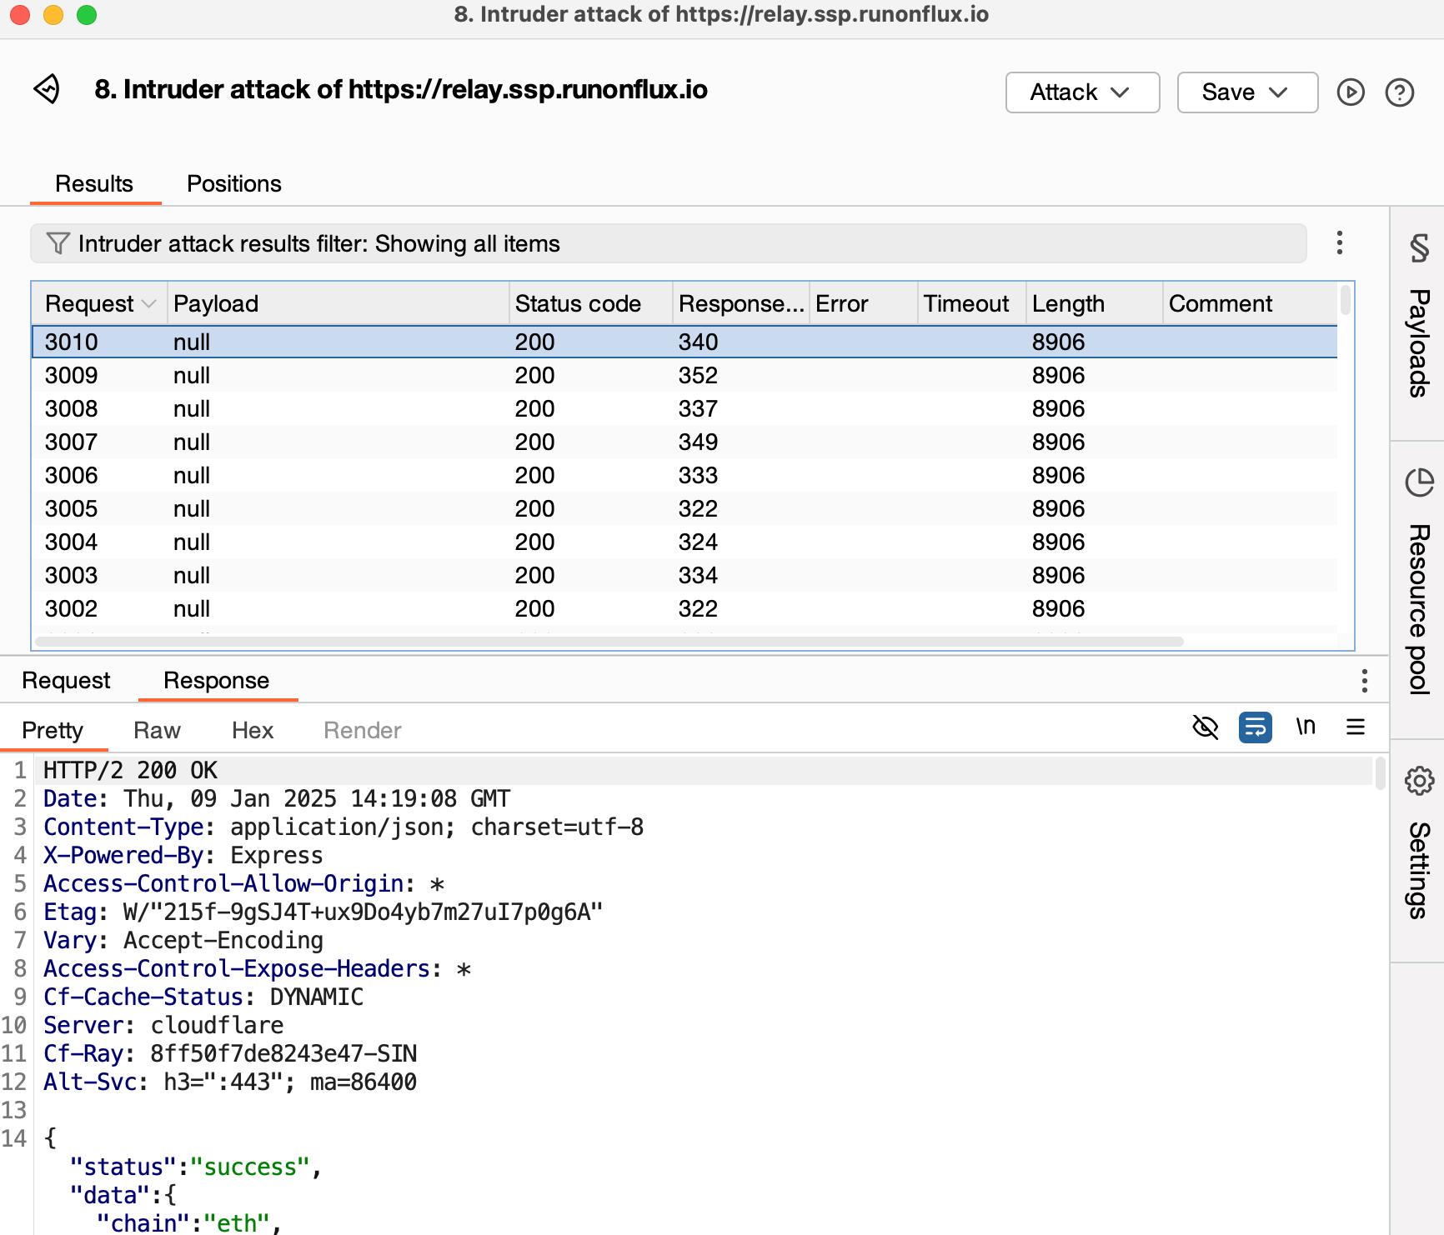Screen dimensions: 1444x1235
Task: Click the X-Powered-By: Express header
Action: point(183,855)
